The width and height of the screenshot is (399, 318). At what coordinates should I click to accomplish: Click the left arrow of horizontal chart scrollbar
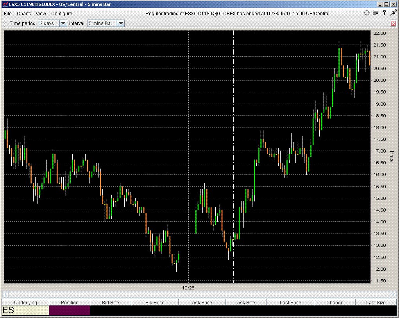coord(5,294)
